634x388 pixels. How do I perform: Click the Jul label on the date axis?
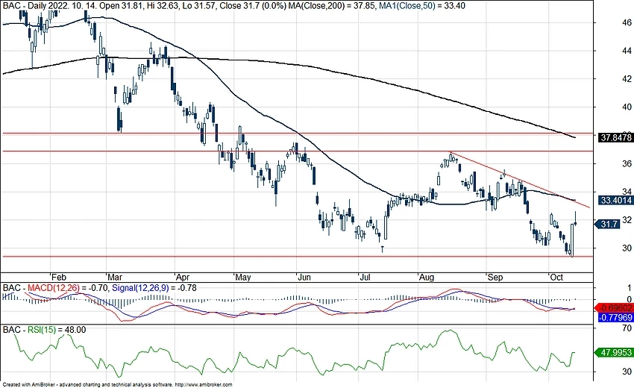point(365,277)
